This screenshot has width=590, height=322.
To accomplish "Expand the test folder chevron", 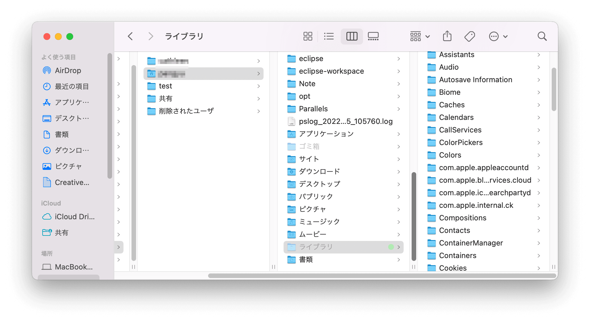I will pyautogui.click(x=258, y=86).
